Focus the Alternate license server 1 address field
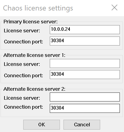The height and width of the screenshot is (132, 124). click(85, 63)
